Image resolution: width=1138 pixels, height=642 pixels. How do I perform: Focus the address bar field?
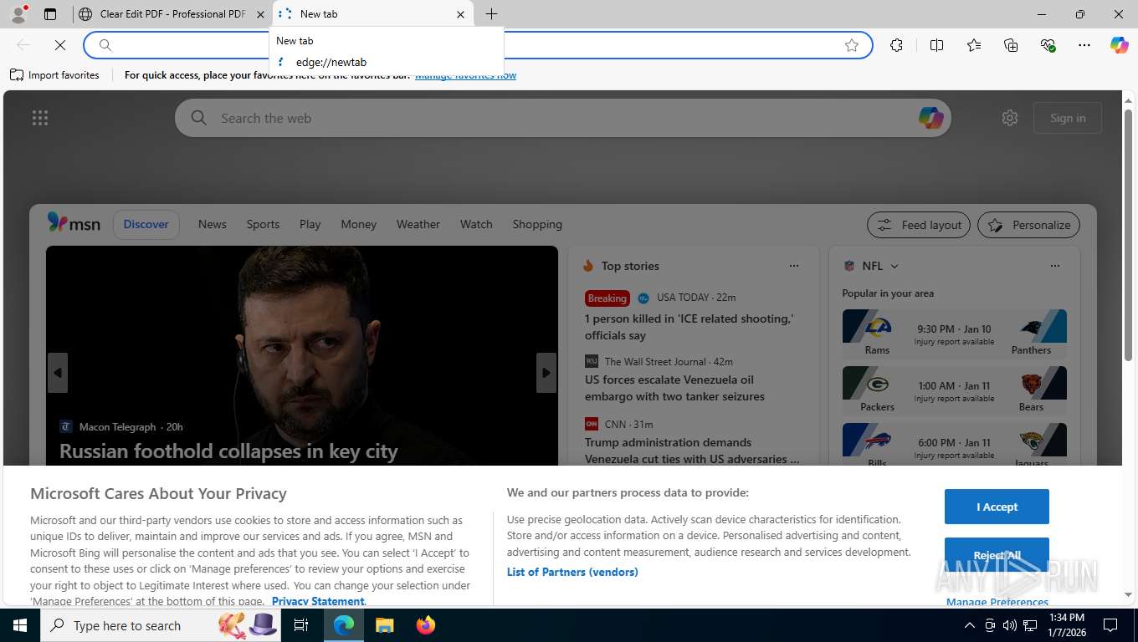tap(477, 45)
